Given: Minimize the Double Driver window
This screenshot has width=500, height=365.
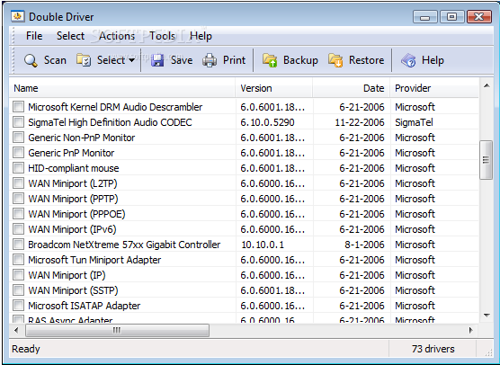Looking at the screenshot, I should coord(425,16).
